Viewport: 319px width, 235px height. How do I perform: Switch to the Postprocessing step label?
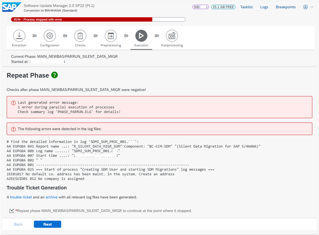pyautogui.click(x=172, y=45)
